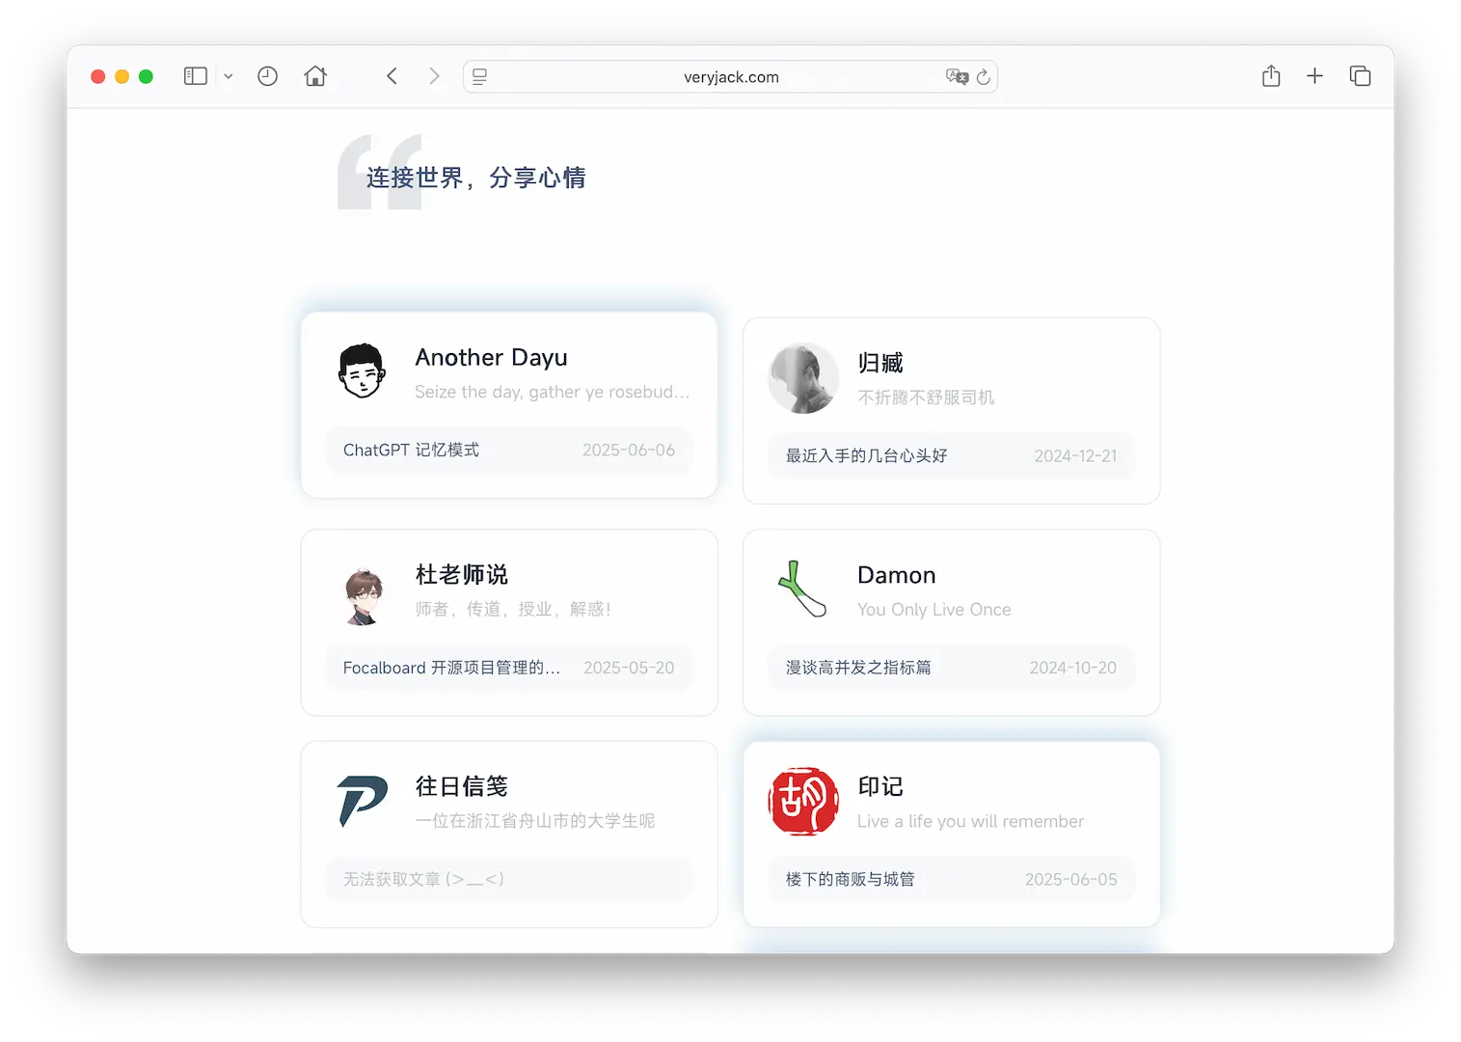The image size is (1461, 1042).
Task: Click the date 2025-05-20
Action: (x=629, y=668)
